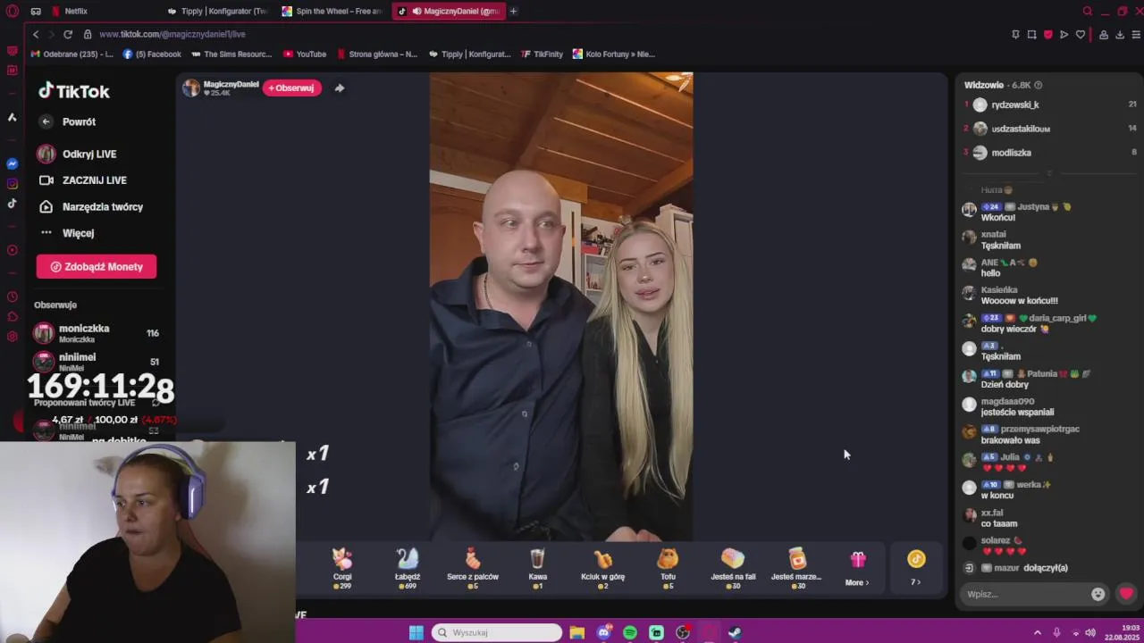The width and height of the screenshot is (1144, 643).
Task: Open the Facebook bookmark
Action: (152, 54)
